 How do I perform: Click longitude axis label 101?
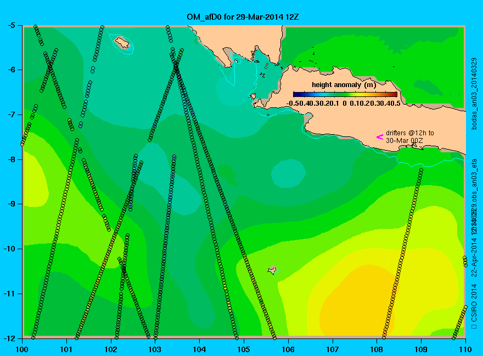pyautogui.click(x=66, y=349)
